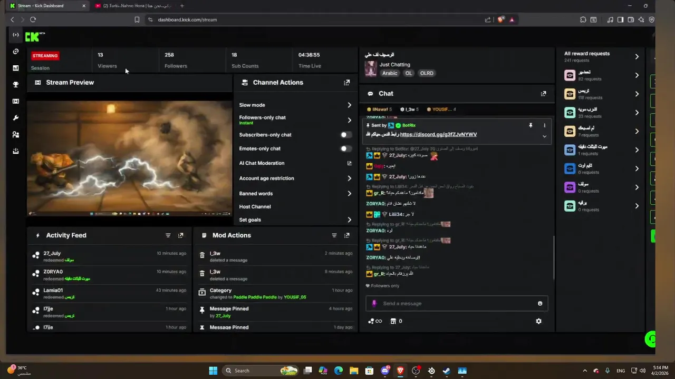
Task: Click the wrench settings icon in the sidebar
Action: pyautogui.click(x=16, y=118)
